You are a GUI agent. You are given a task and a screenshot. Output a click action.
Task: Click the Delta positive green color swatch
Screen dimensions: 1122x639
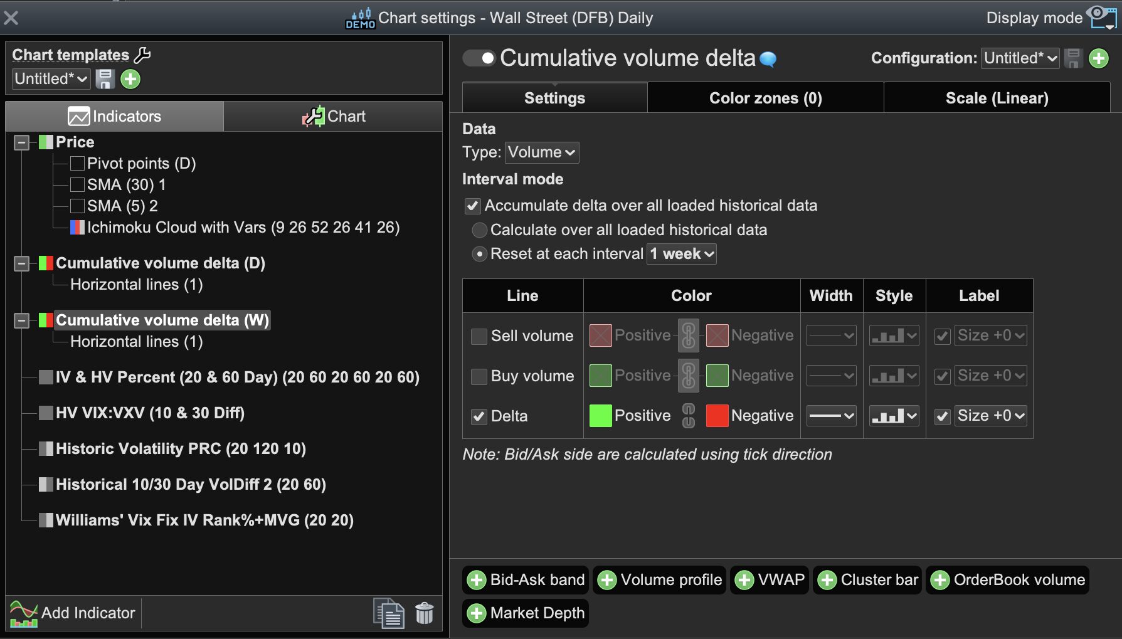point(600,416)
